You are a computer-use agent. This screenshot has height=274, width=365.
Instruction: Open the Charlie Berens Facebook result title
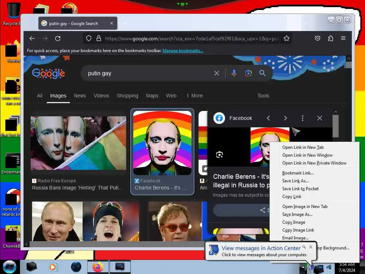click(161, 188)
